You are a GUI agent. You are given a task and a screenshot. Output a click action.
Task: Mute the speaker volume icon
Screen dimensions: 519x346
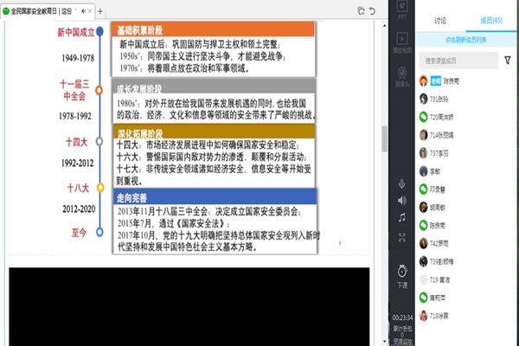(x=402, y=201)
